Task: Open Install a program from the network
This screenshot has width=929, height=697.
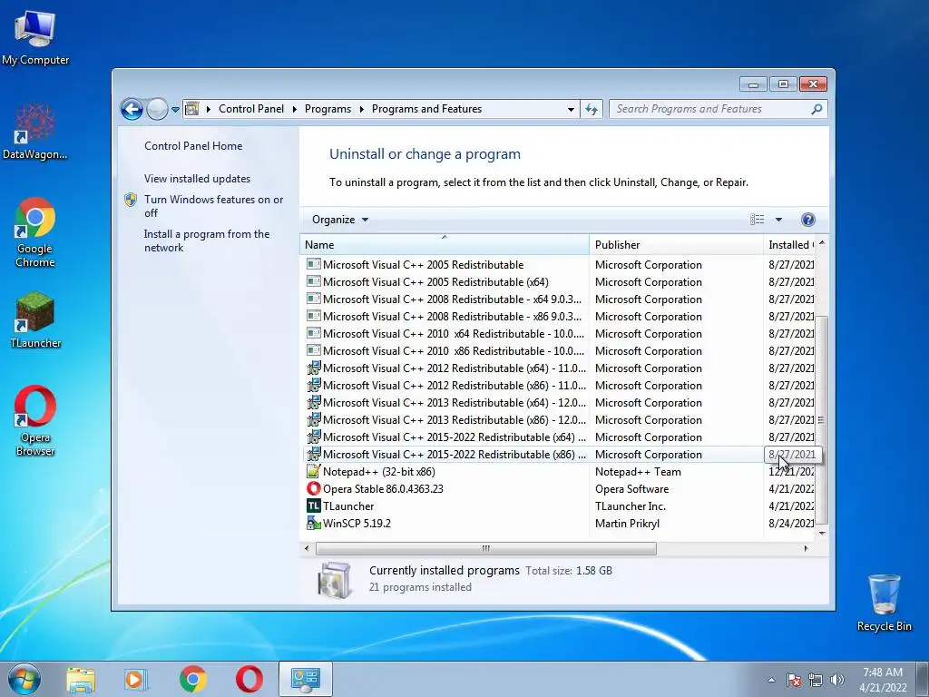Action: click(207, 241)
